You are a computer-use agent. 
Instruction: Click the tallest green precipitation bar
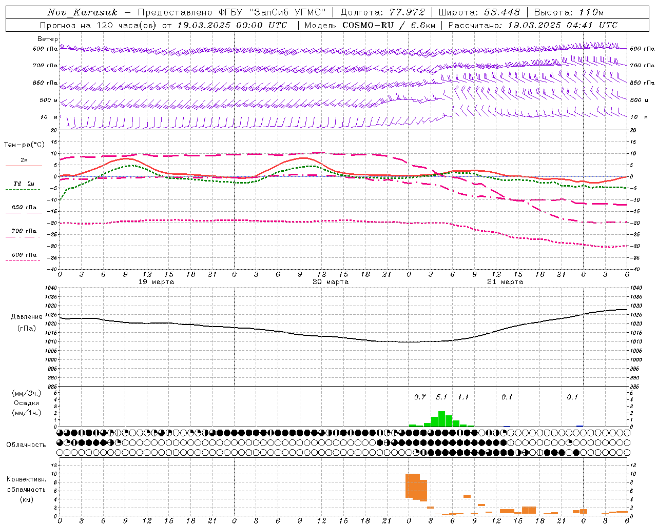[x=441, y=419]
